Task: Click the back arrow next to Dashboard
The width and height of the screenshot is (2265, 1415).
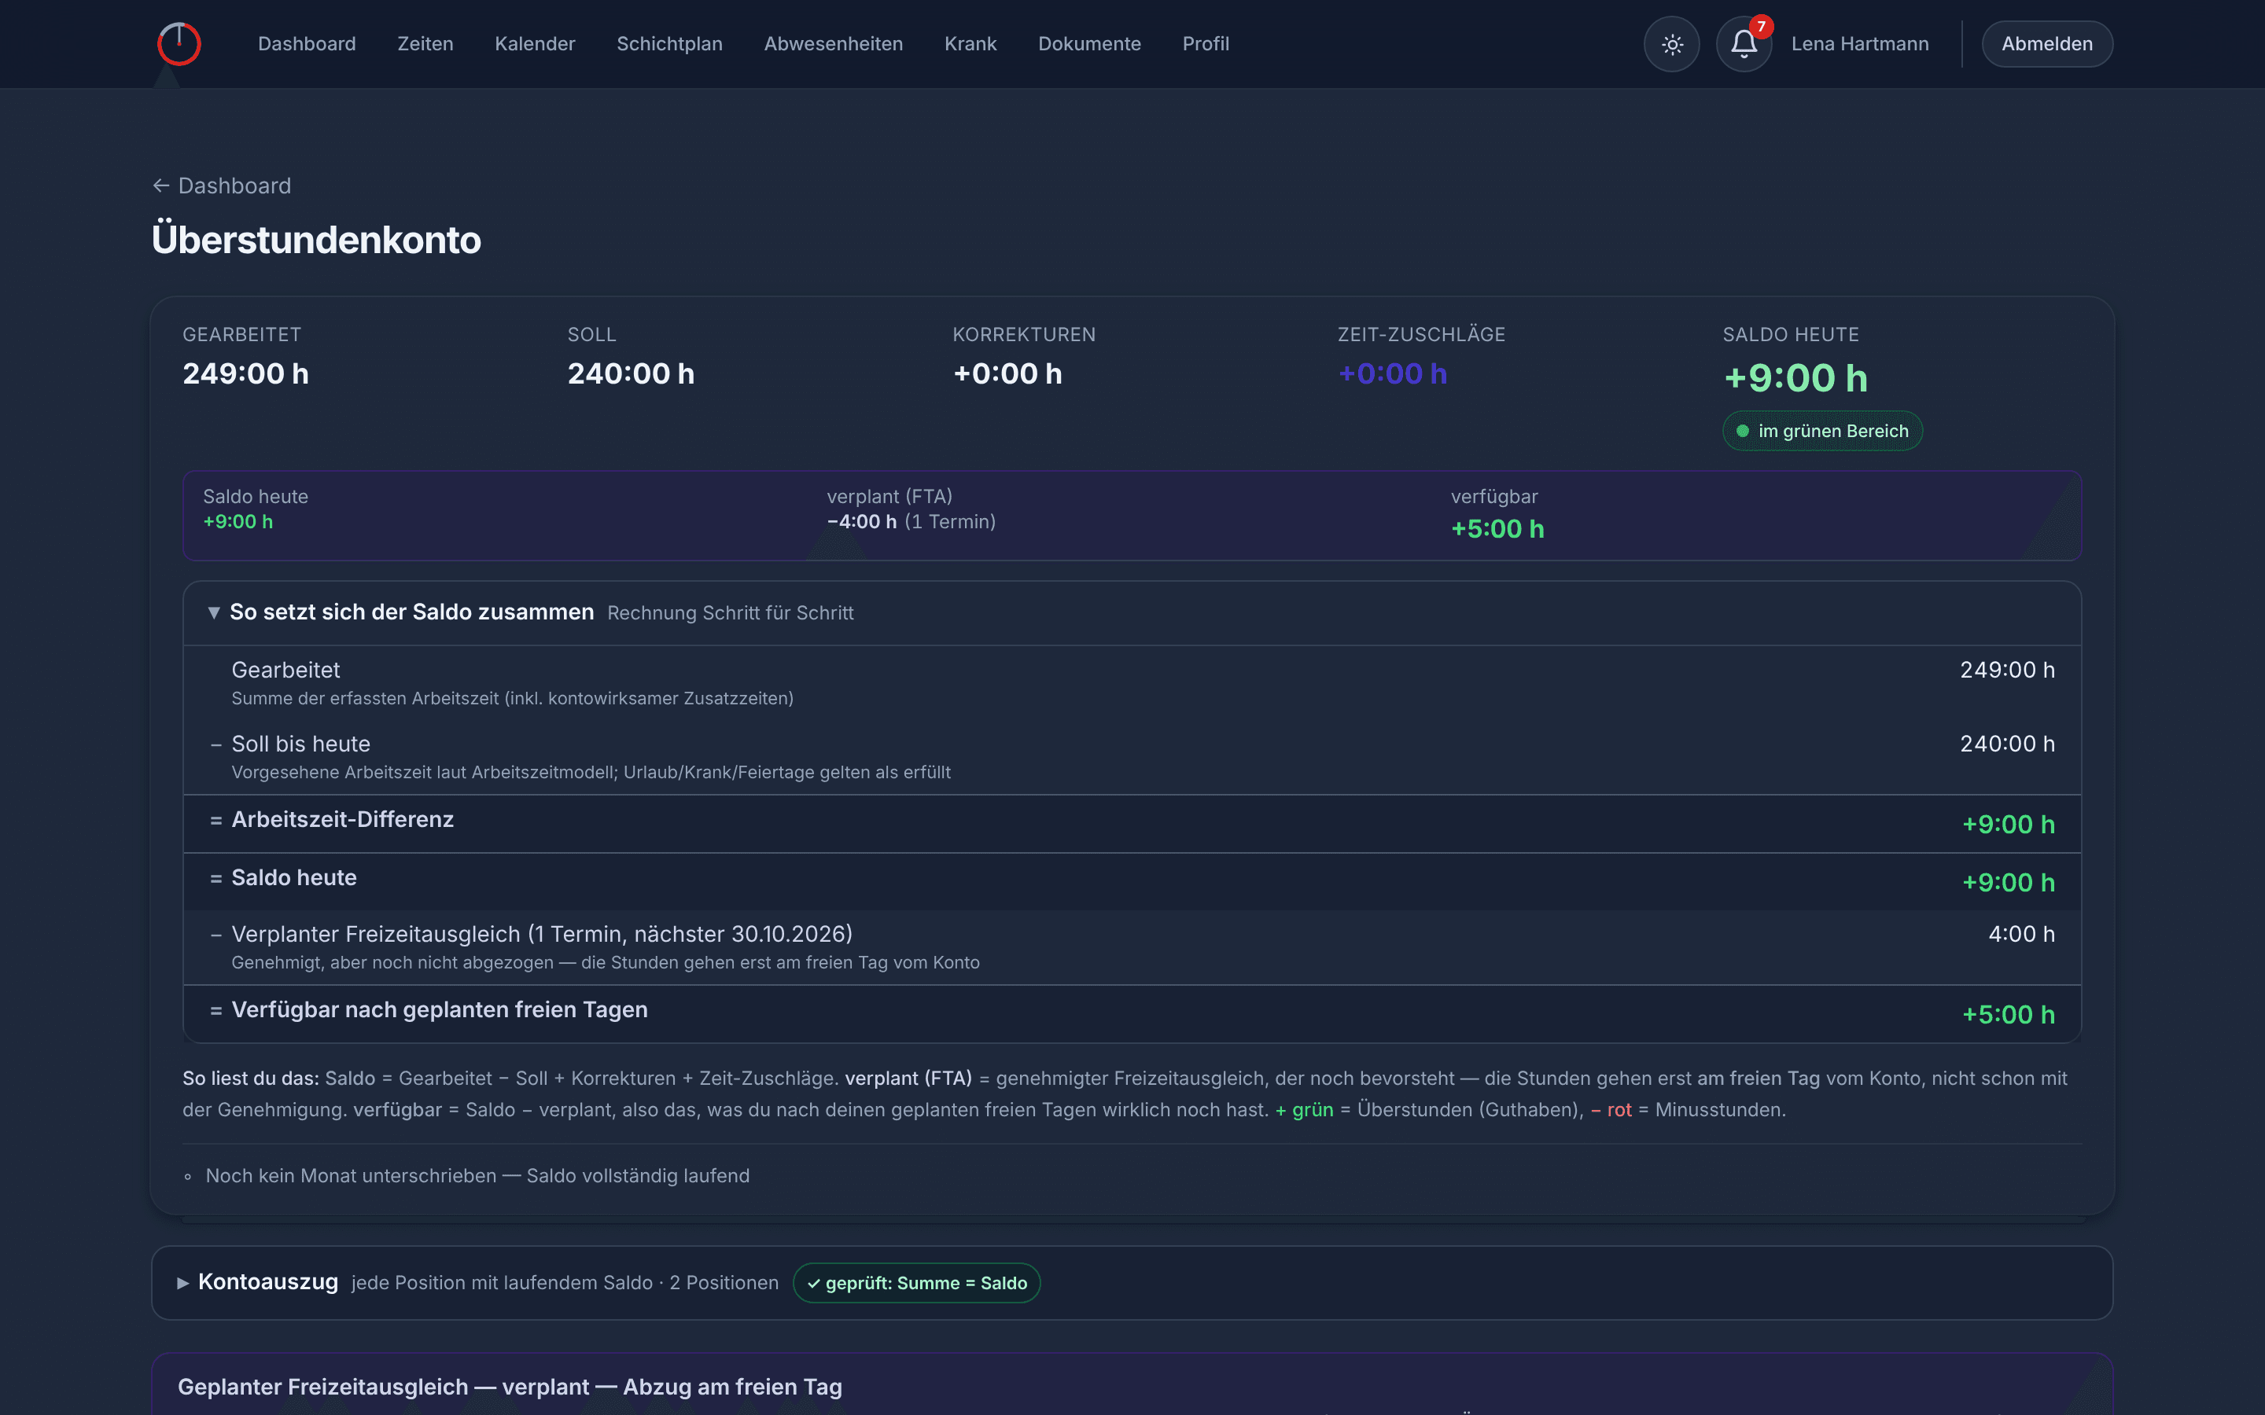Action: click(161, 186)
